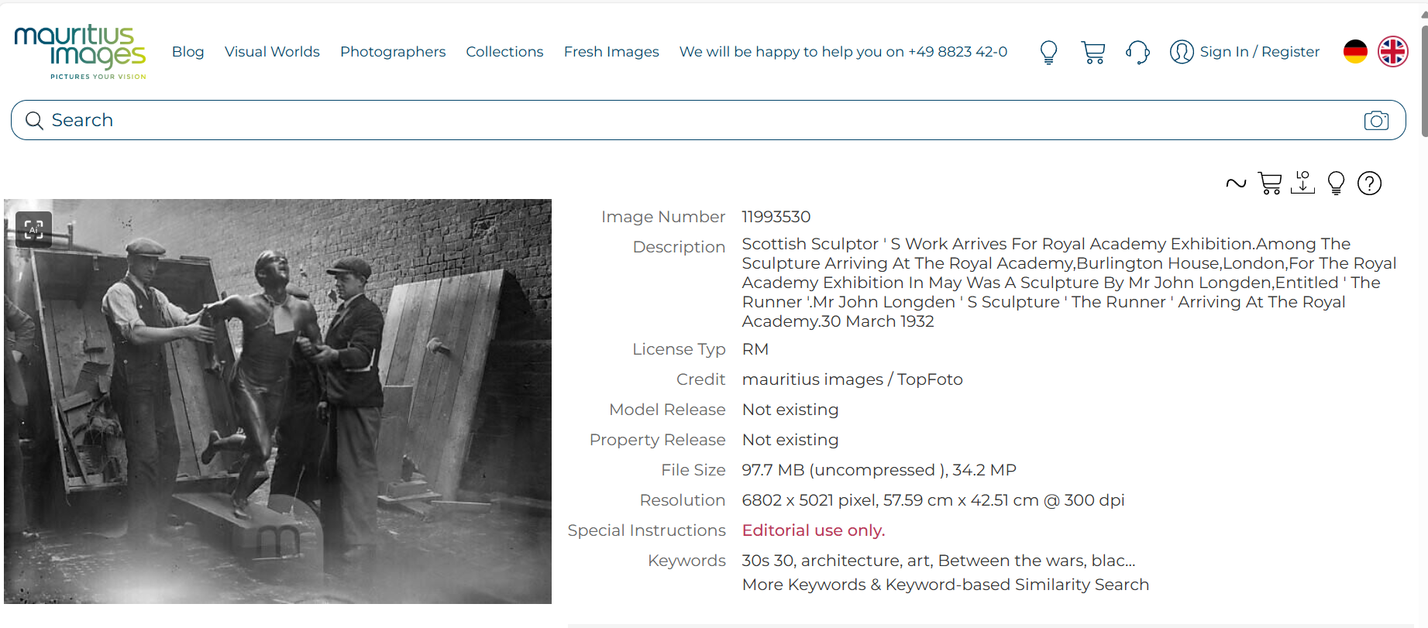
Task: Open the Collections menu
Action: tap(504, 52)
